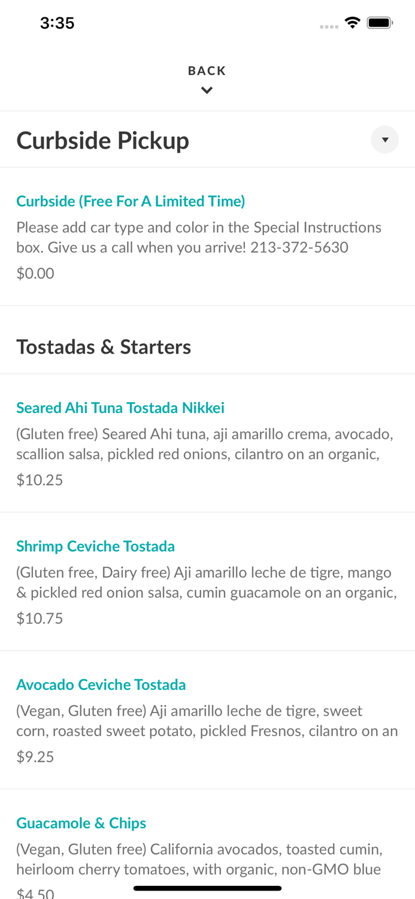Select Guacamole & Chips
This screenshot has height=899, width=415.
click(x=81, y=823)
